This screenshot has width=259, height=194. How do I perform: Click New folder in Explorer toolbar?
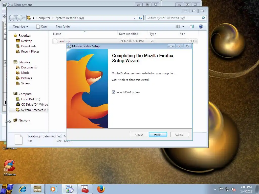click(63, 26)
